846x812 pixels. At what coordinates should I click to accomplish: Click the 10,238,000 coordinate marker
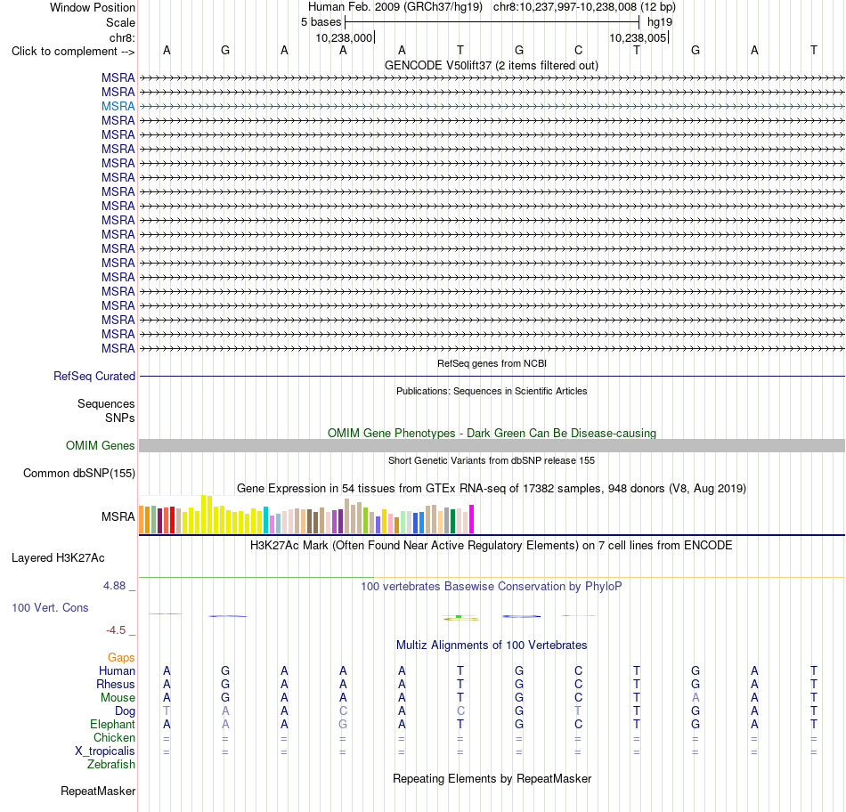point(344,37)
